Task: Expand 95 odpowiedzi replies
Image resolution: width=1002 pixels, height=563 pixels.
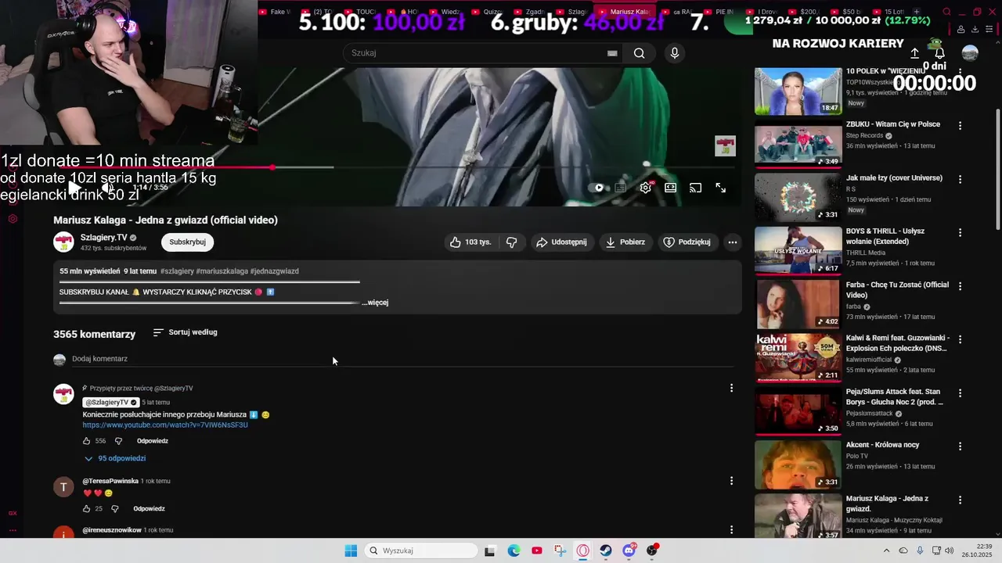Action: click(114, 458)
